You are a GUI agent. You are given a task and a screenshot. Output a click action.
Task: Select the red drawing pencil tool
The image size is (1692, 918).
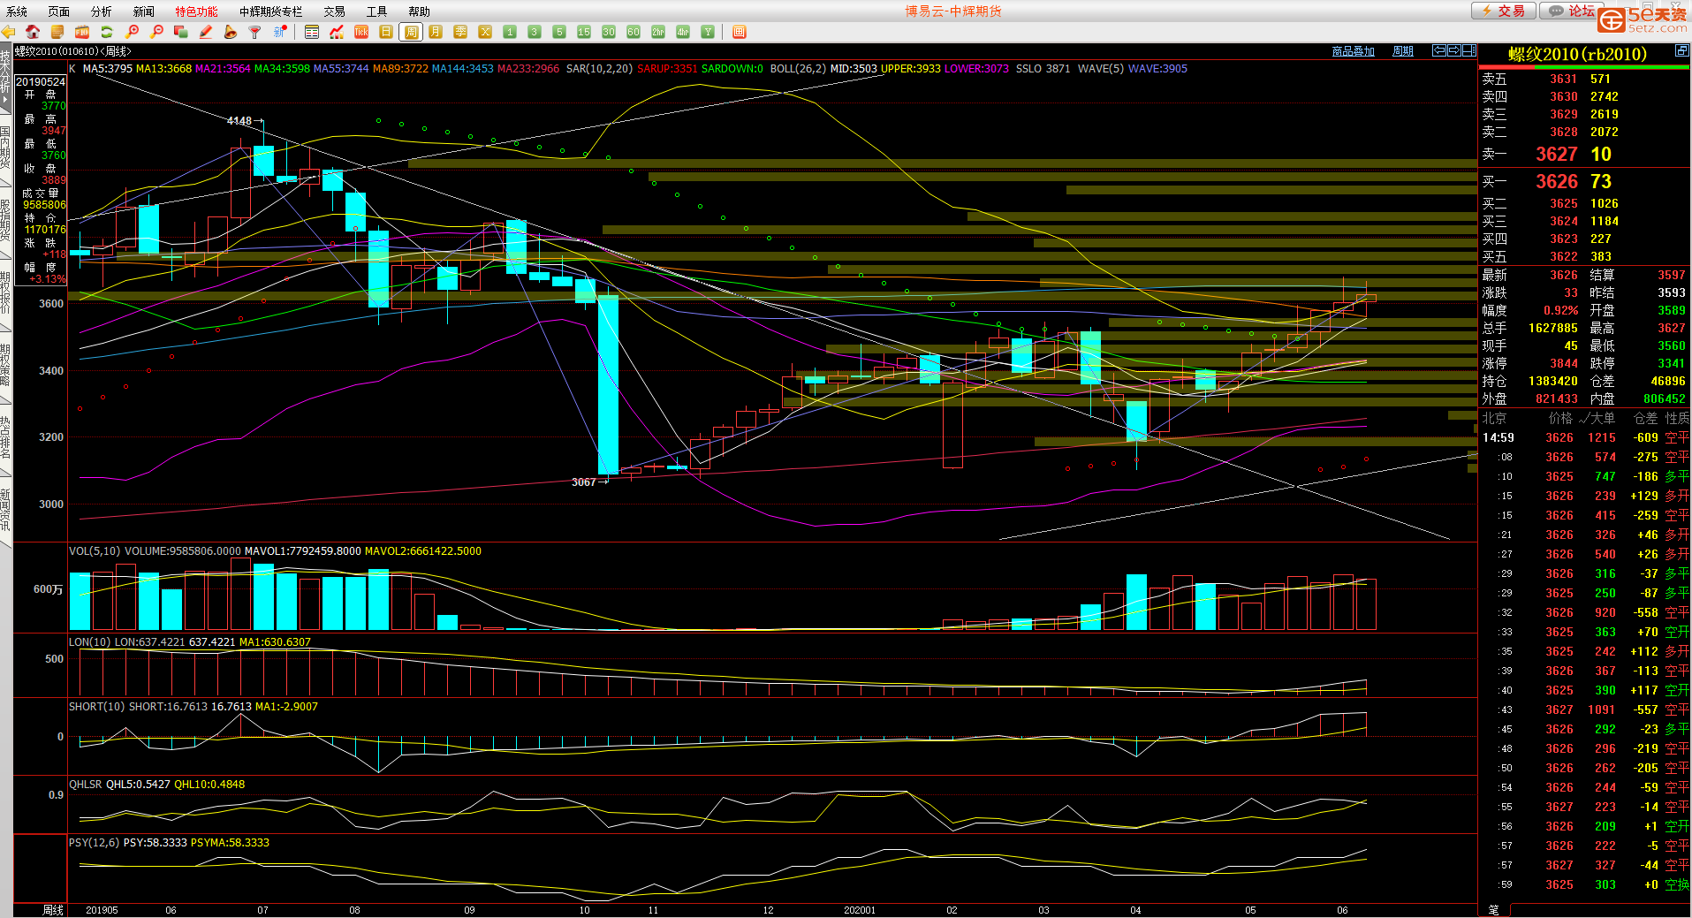(x=206, y=32)
